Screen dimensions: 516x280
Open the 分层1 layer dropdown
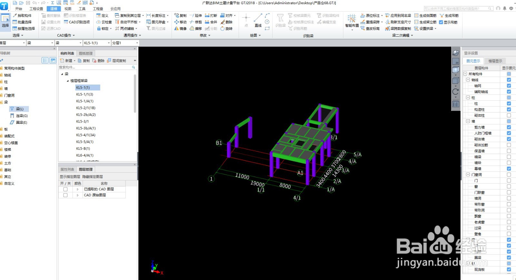pos(137,43)
